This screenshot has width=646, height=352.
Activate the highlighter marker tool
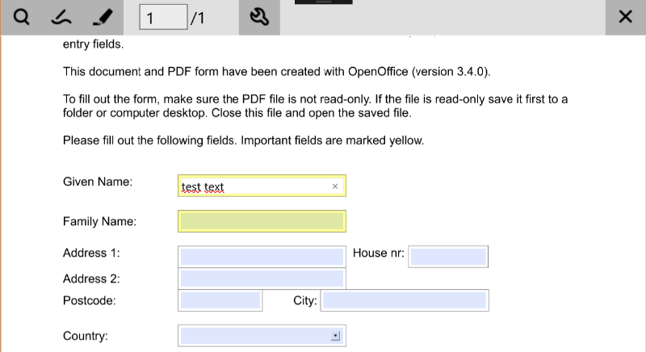(100, 17)
